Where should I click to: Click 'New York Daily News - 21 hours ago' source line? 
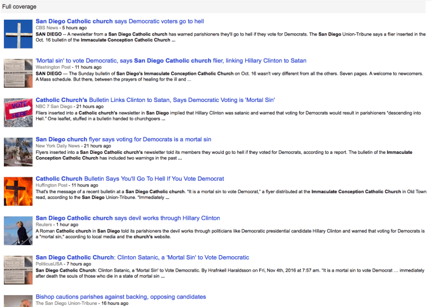[73, 146]
